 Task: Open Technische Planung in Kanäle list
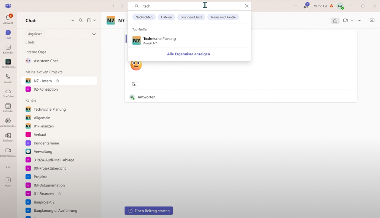59,109
